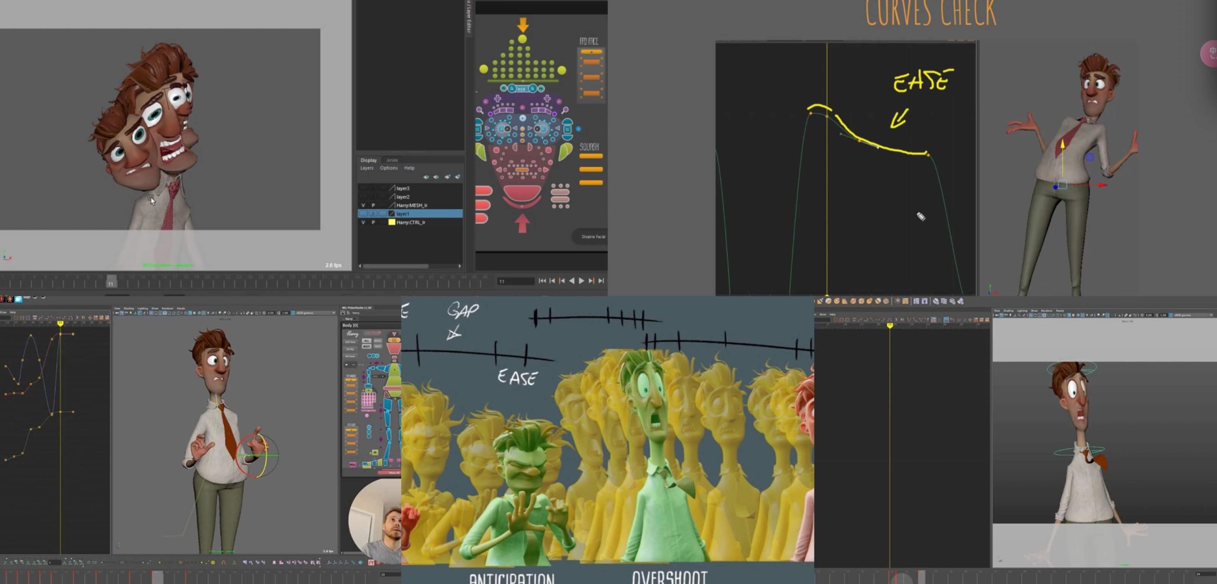Toggle visibility V of Harry:MESH_lr layer
Image resolution: width=1217 pixels, height=584 pixels.
point(363,205)
